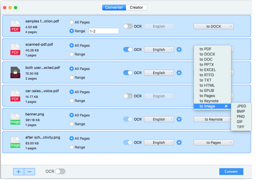This screenshot has height=181, width=257.
Task: Click the Convert button
Action: [231, 172]
